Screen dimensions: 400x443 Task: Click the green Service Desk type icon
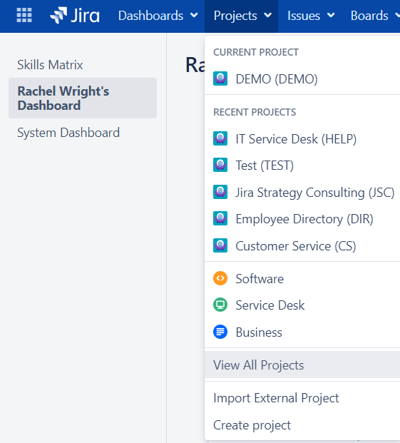point(220,305)
